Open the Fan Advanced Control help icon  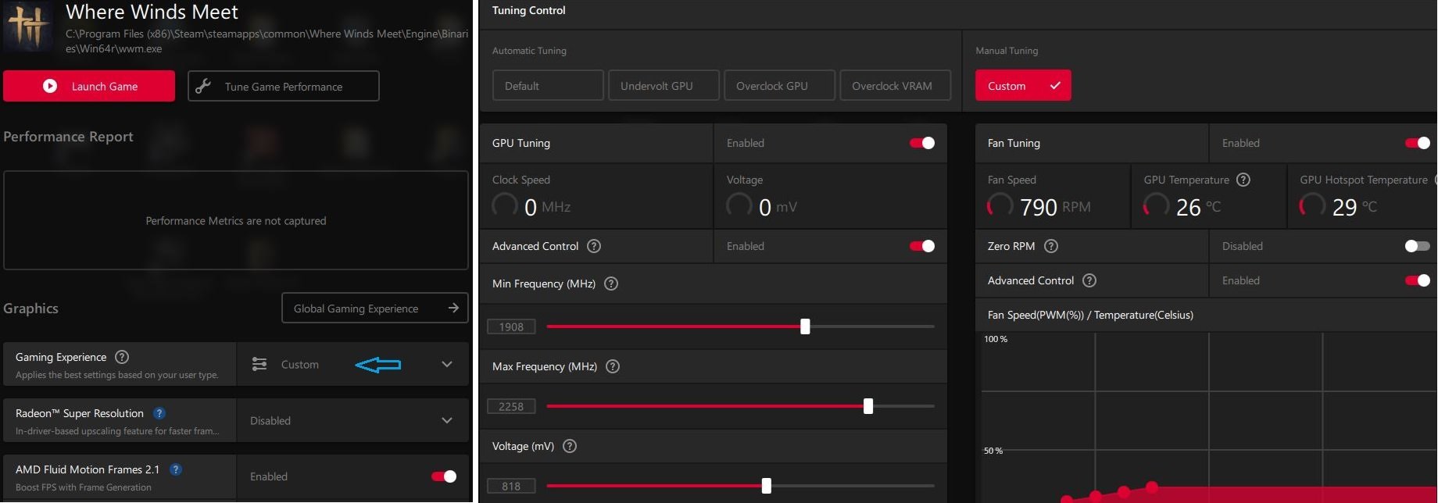[1089, 280]
